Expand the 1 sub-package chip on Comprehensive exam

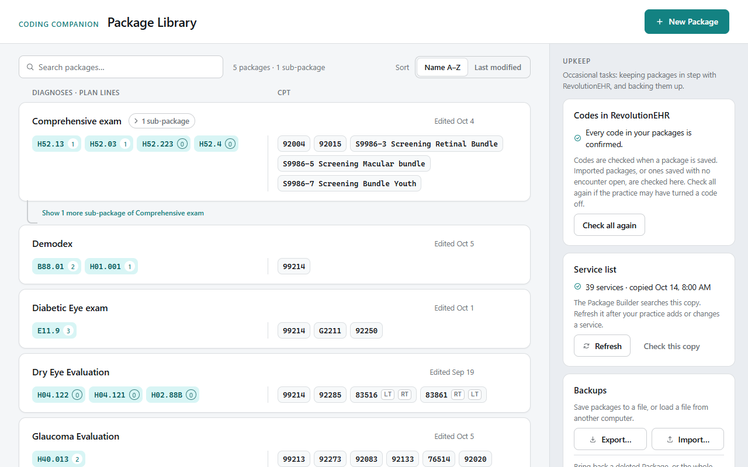point(162,121)
